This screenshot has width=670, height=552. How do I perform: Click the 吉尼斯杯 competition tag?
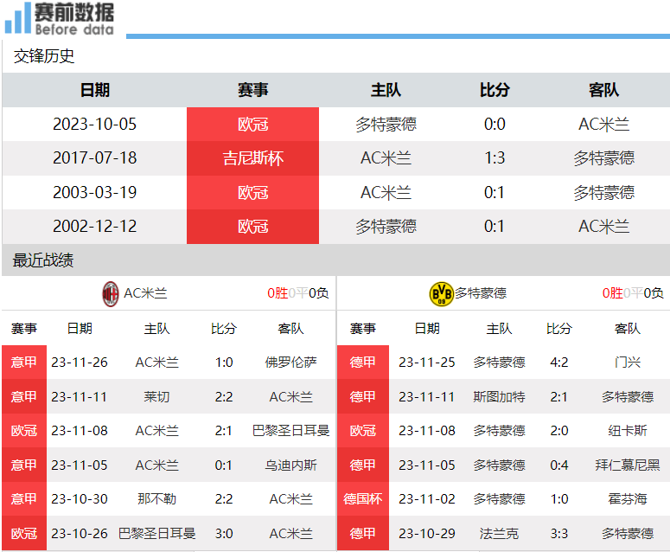coord(253,158)
